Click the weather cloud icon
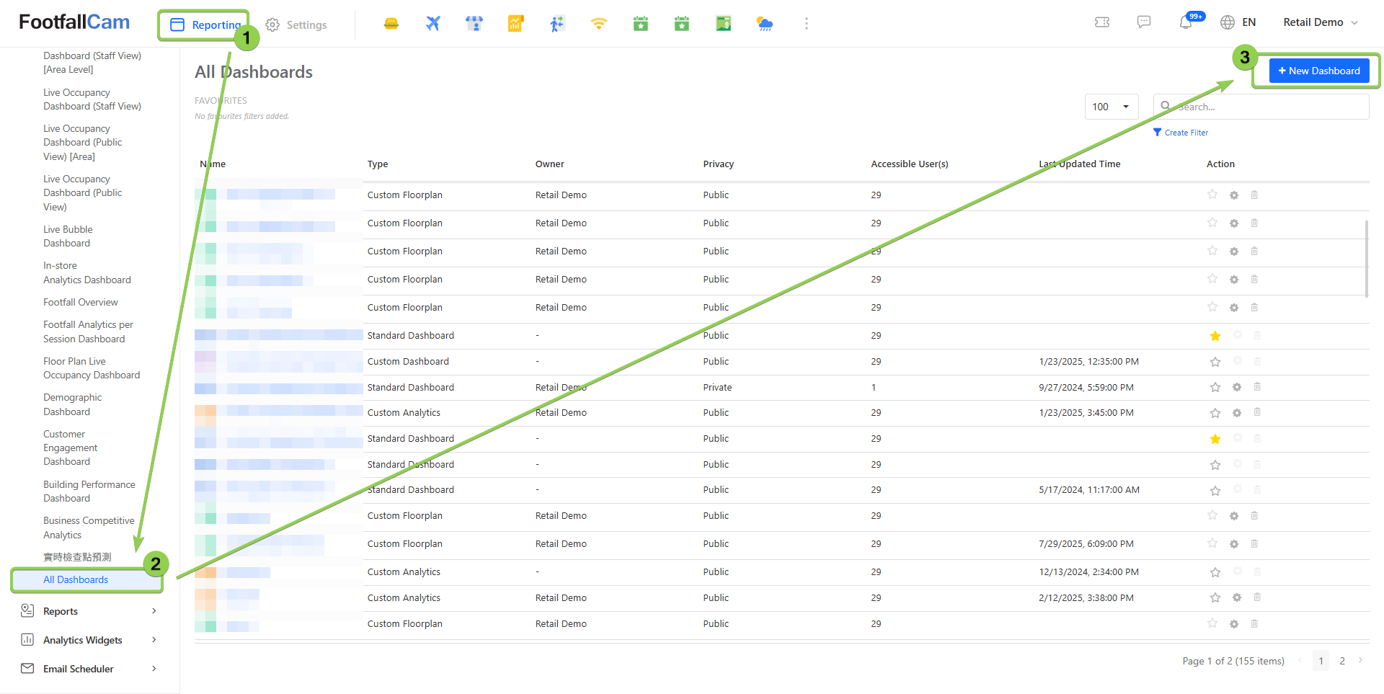Image resolution: width=1384 pixels, height=694 pixels. pos(765,24)
